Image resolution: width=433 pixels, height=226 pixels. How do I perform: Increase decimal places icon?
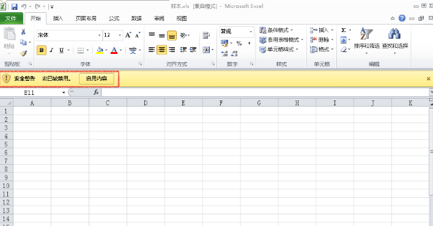pos(224,53)
